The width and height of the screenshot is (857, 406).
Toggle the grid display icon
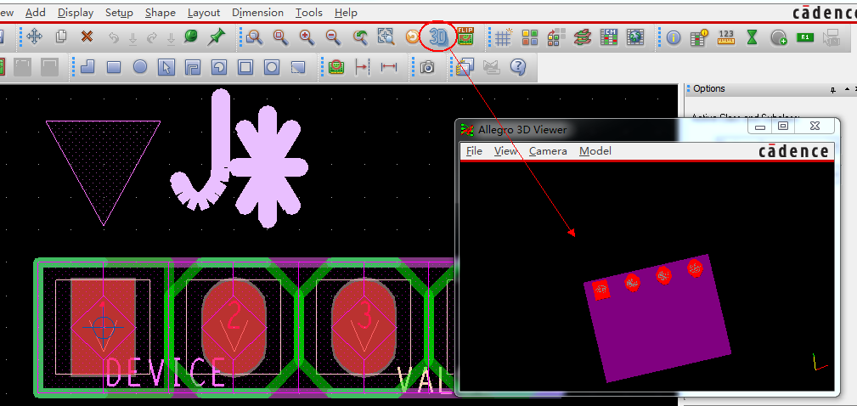pyautogui.click(x=504, y=37)
